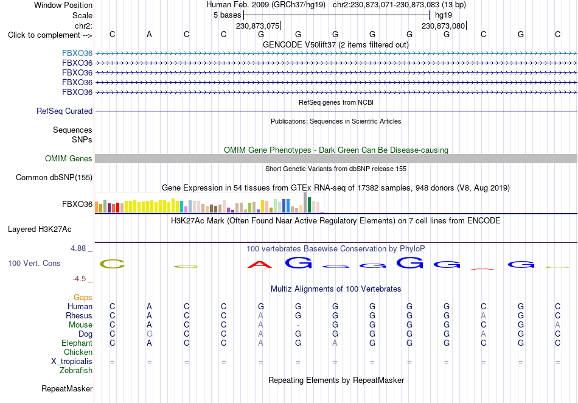
Task: Click the RefSeq Curated intron line
Action: point(336,111)
